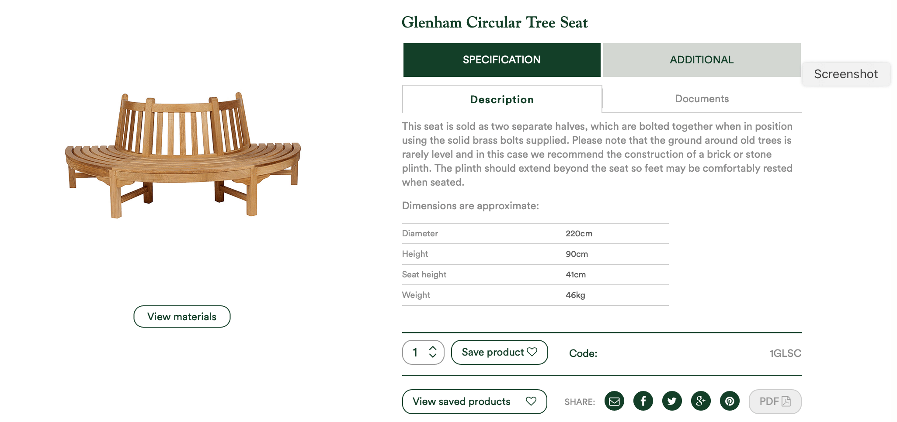Click the Screenshot tooltip label

pos(846,74)
